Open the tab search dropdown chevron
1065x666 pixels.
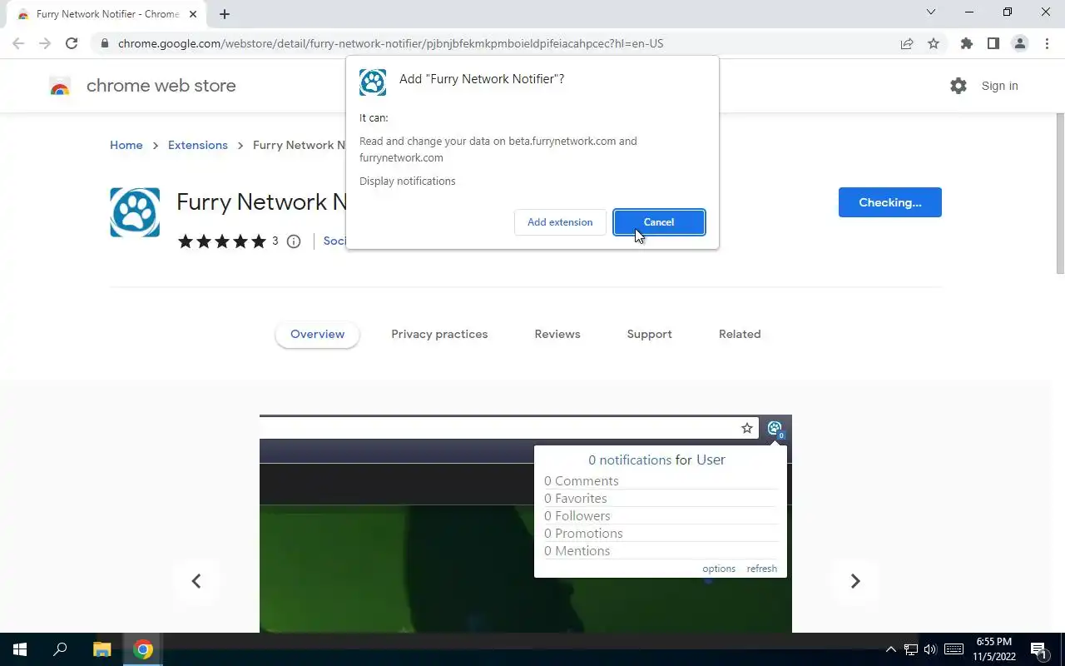pos(931,12)
